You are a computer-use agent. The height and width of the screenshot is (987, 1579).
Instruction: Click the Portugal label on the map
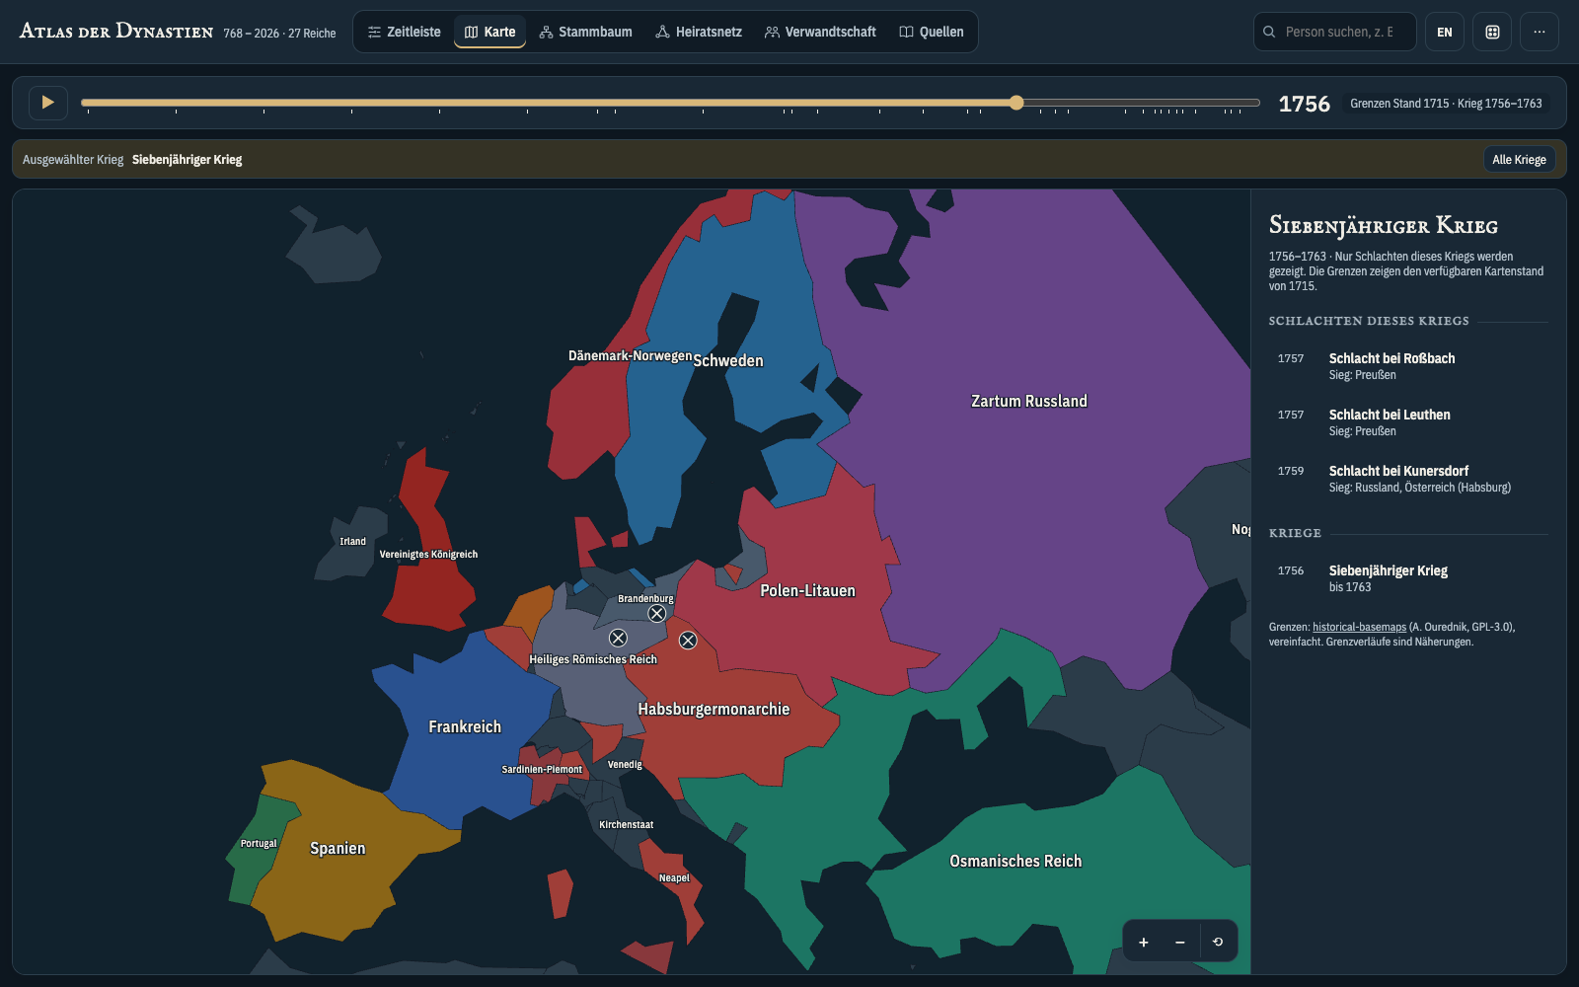click(x=259, y=844)
